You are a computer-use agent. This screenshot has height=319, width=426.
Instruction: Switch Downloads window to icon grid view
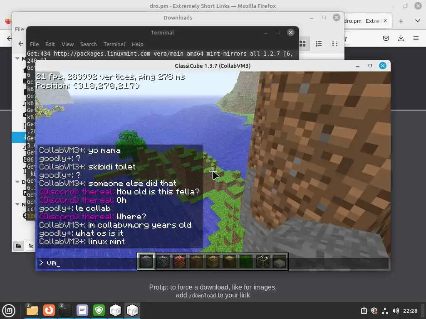point(302,44)
